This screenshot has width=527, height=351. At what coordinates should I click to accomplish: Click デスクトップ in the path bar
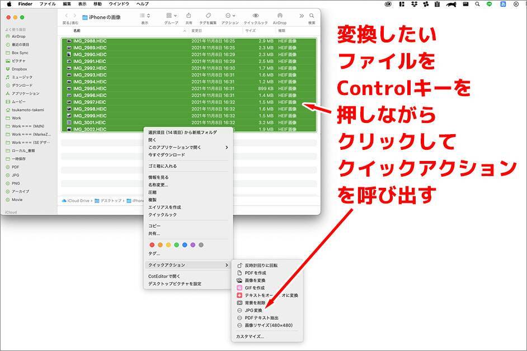point(108,201)
